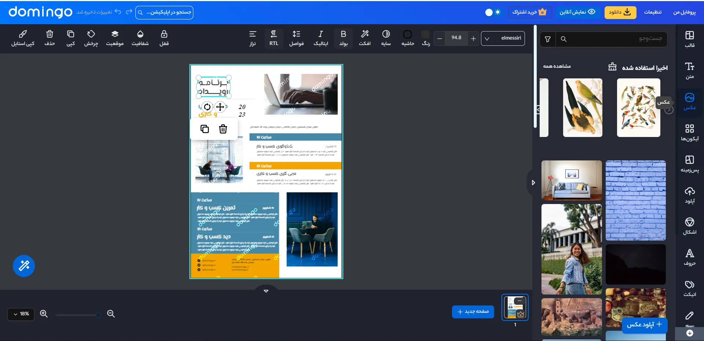Screen dimensions: 704x341
Task: Open the آیکون‌ها icons panel
Action: tap(689, 133)
